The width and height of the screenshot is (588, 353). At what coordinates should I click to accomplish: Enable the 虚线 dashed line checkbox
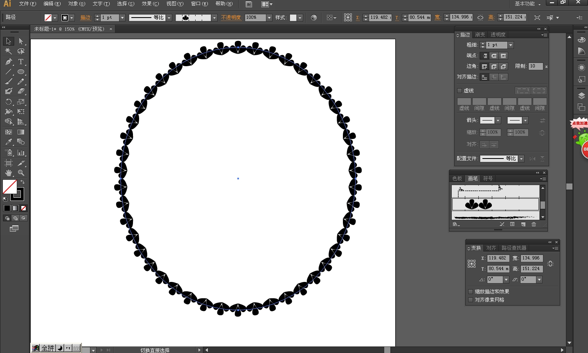click(x=460, y=91)
